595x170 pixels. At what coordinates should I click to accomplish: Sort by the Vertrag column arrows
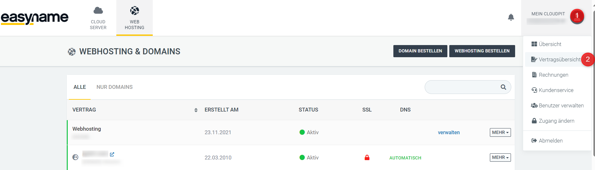pyautogui.click(x=196, y=110)
